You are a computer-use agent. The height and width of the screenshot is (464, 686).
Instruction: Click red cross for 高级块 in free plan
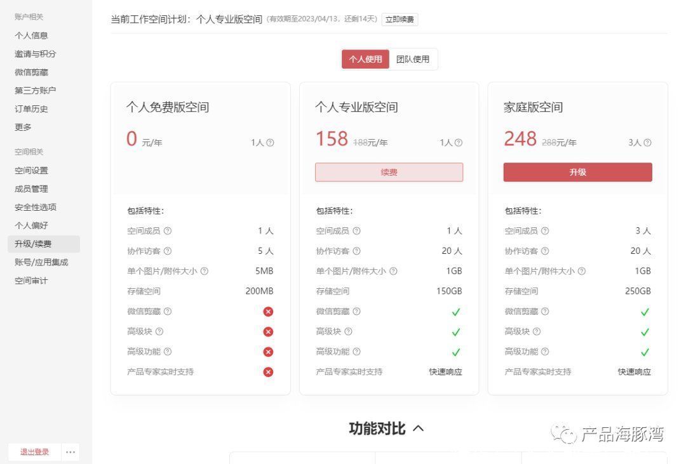(x=268, y=331)
